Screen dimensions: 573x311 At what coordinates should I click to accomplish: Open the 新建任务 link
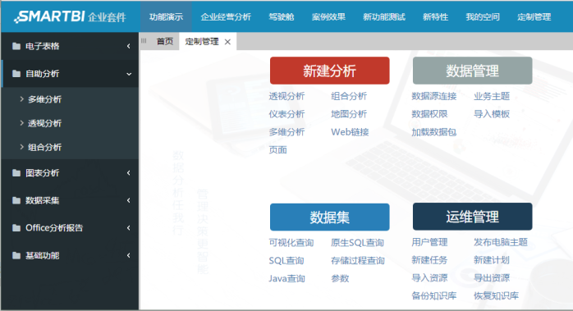click(430, 260)
